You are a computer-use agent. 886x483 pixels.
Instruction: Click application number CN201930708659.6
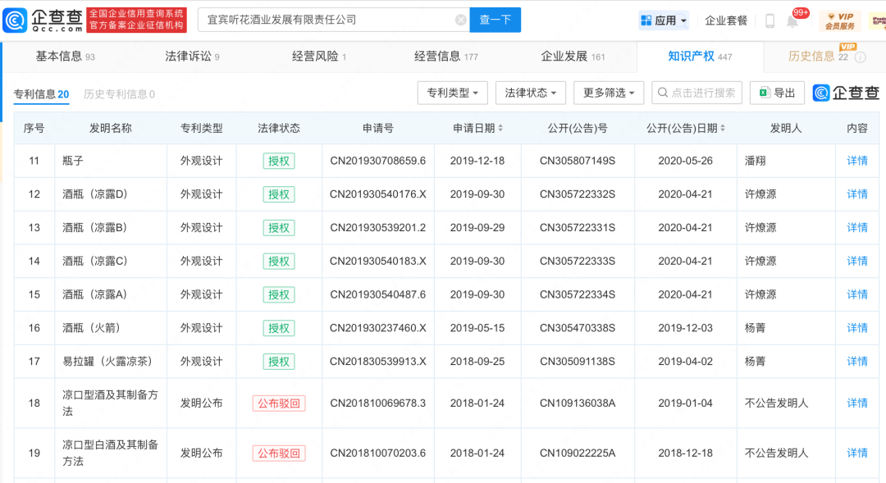click(378, 161)
